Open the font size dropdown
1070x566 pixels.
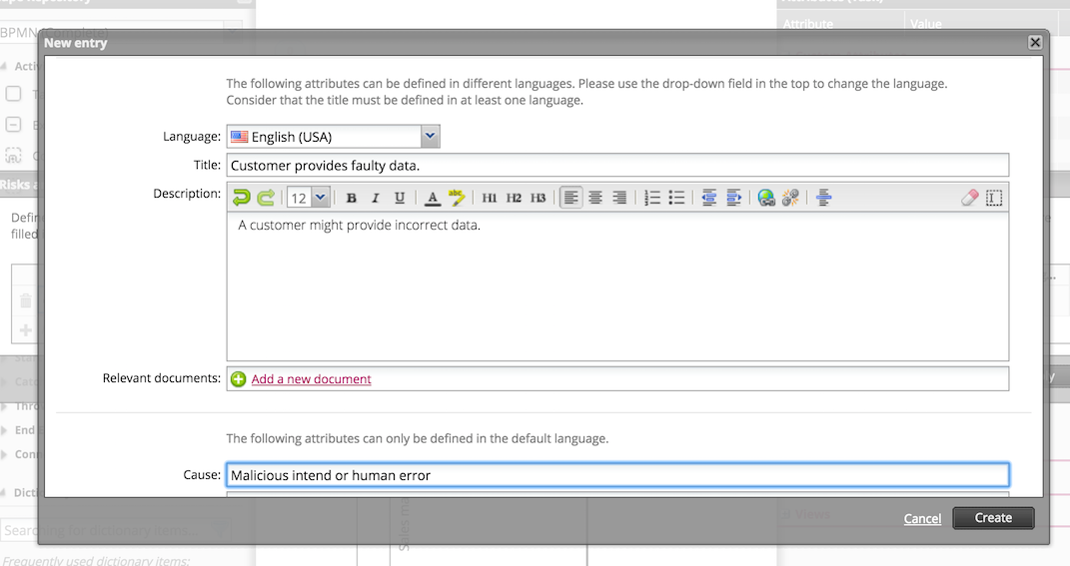pos(320,198)
